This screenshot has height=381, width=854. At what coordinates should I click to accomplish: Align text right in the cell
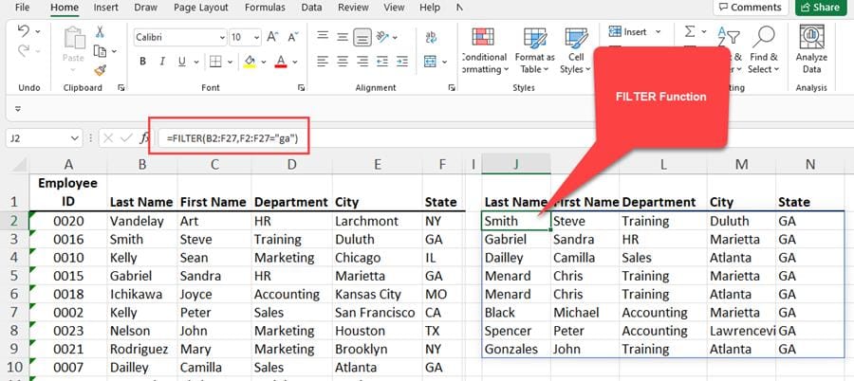pyautogui.click(x=362, y=62)
